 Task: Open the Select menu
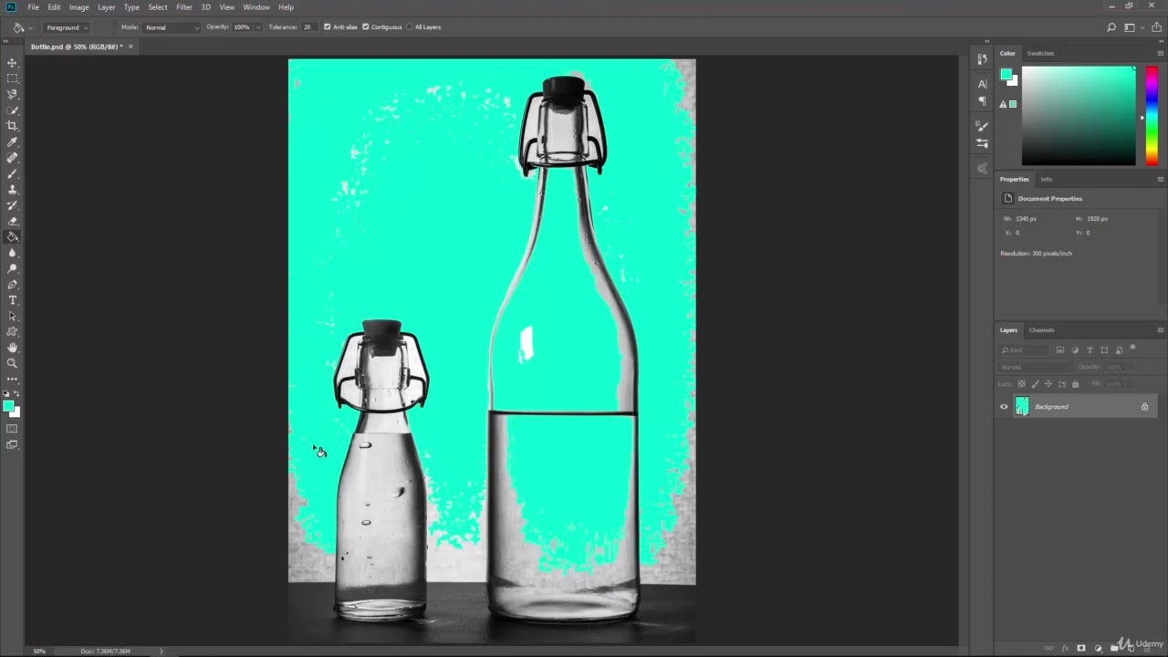[158, 7]
